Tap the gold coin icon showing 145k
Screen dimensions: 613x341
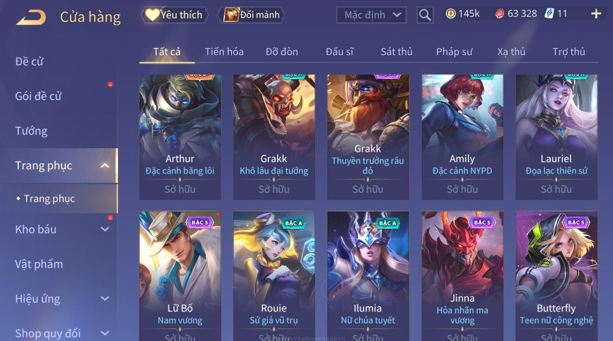coord(450,14)
